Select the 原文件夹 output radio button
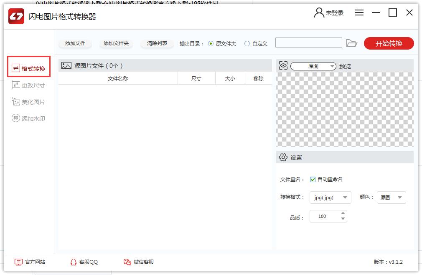422x275 pixels. (x=211, y=43)
